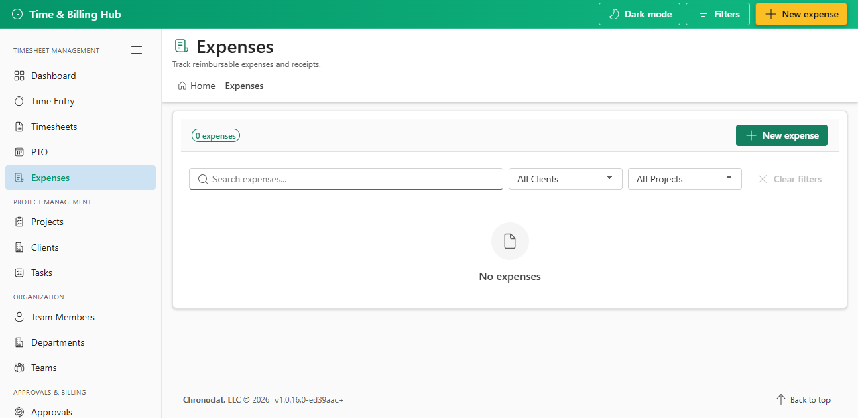
Task: Open Projects from the sidebar
Action: pos(80,222)
